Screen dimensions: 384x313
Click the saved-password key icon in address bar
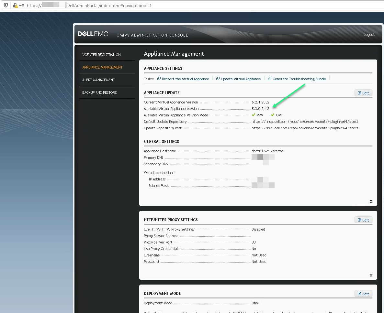(22, 5)
